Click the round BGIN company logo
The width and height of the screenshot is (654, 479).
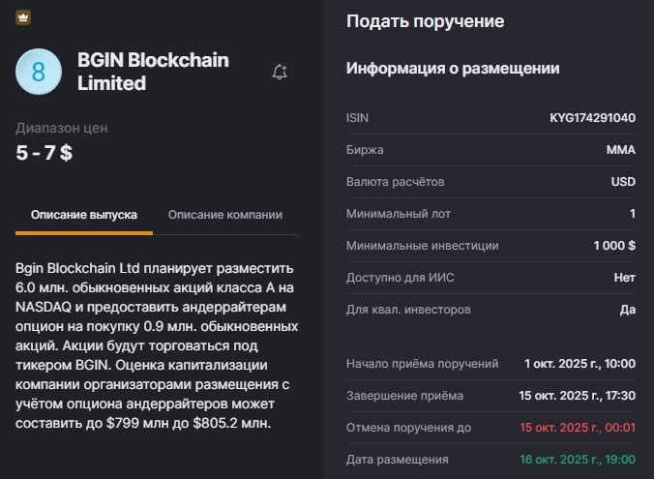(x=39, y=73)
